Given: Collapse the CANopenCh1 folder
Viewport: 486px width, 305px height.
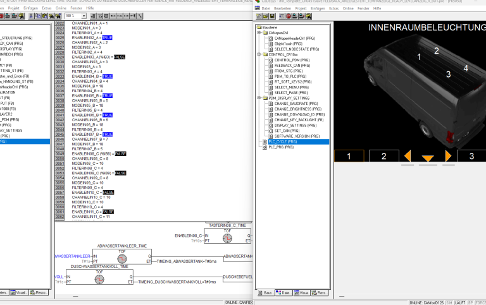Looking at the screenshot, I should coord(259,32).
